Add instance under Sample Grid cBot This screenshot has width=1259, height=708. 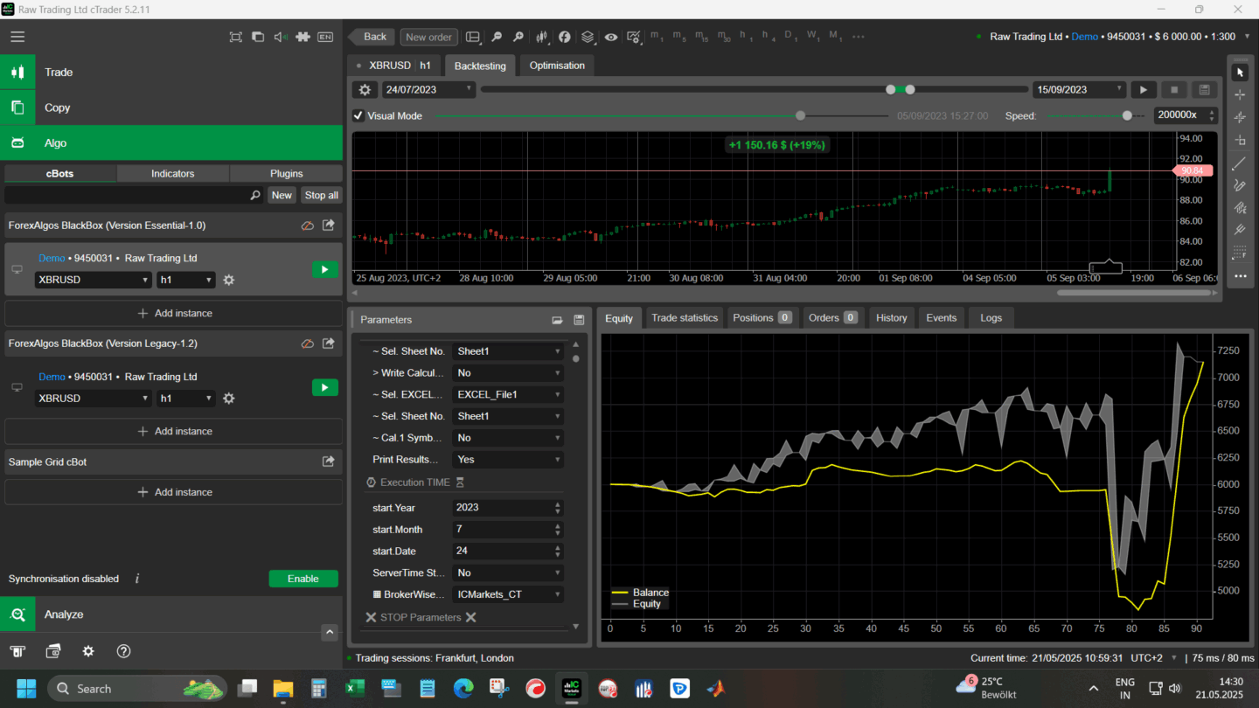point(174,492)
